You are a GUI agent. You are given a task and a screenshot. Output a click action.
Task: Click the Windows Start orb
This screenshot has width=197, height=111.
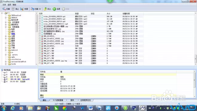[x=4, y=108]
